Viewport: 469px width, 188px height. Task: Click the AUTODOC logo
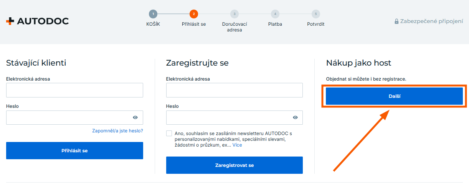coord(37,21)
